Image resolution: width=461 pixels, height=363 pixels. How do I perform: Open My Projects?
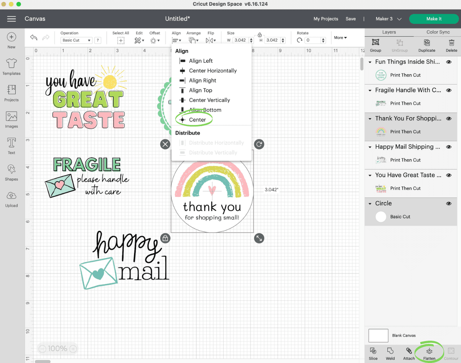pyautogui.click(x=326, y=19)
